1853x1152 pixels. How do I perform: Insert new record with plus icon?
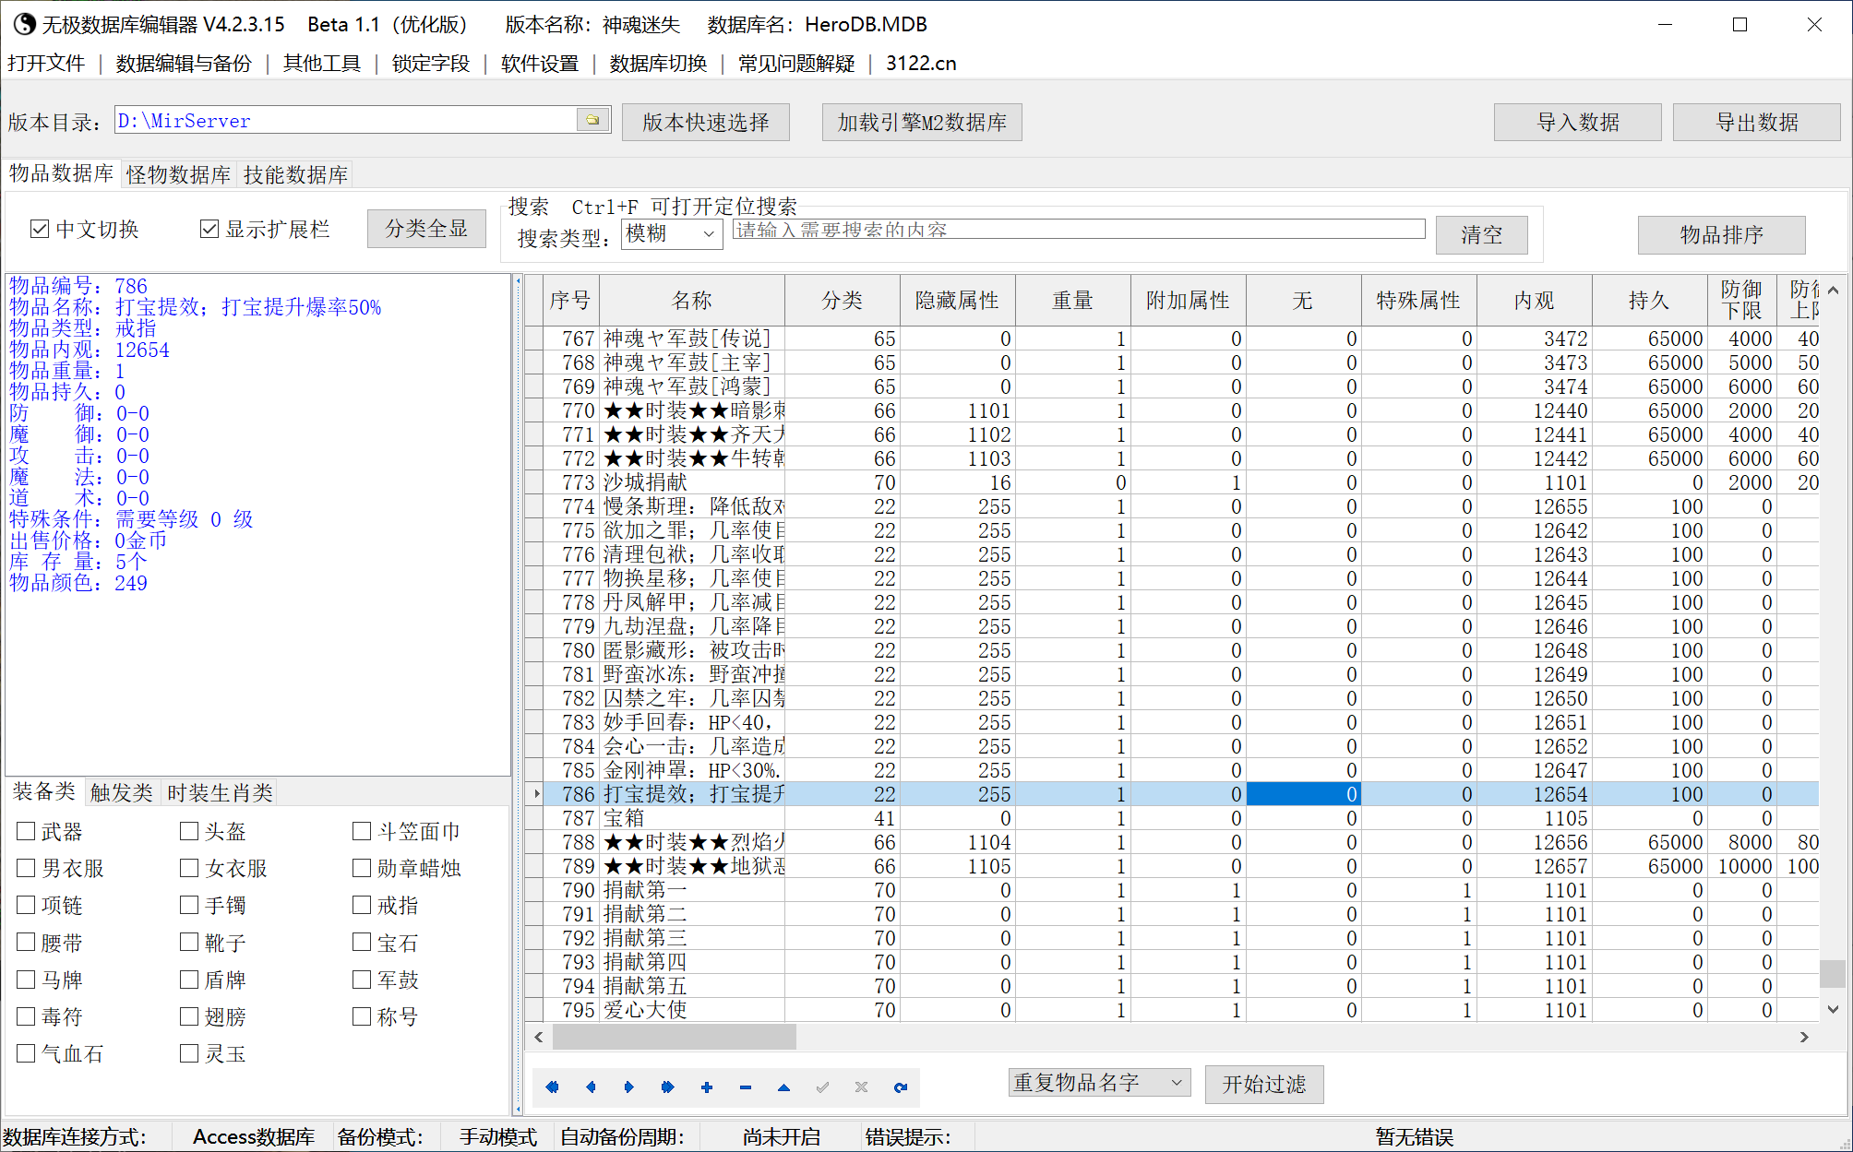coord(707,1087)
